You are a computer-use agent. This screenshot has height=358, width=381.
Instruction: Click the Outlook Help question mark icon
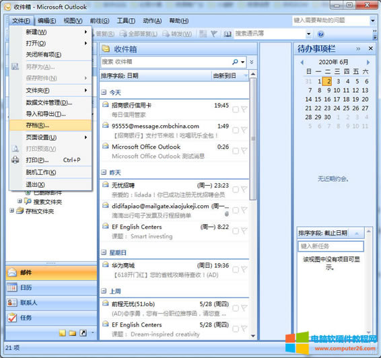tap(320, 34)
